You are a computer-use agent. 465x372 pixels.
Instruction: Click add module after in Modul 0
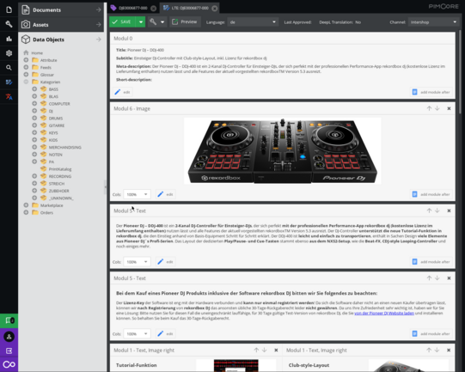click(431, 92)
